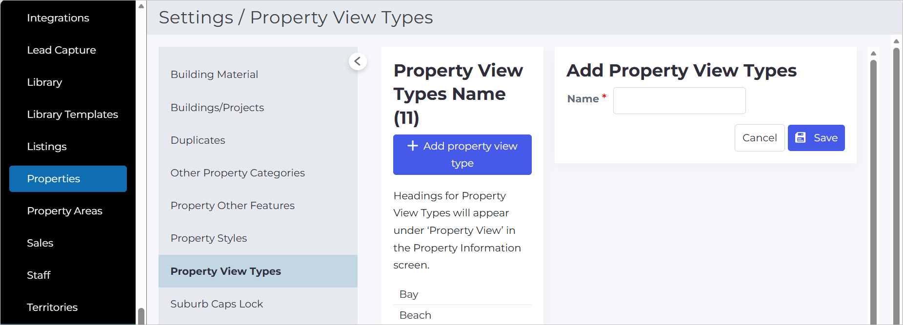Image resolution: width=903 pixels, height=325 pixels.
Task: Click the Name input field
Action: coord(679,100)
